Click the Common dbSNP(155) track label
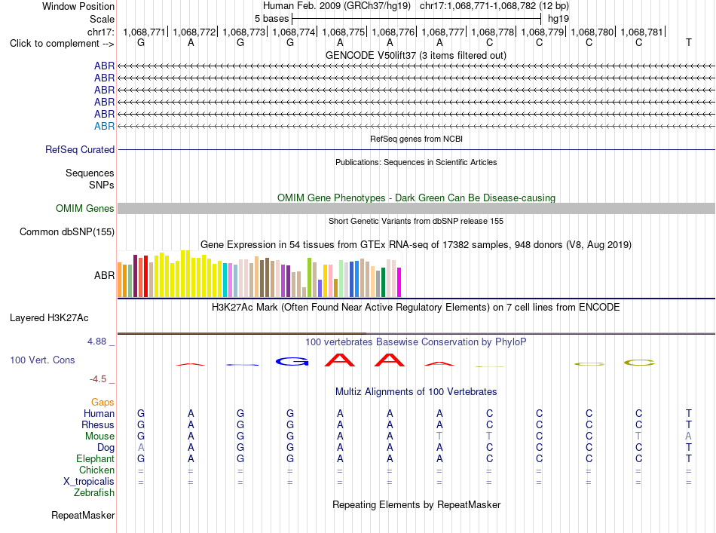Screen dimensions: 716x533 tap(67, 232)
